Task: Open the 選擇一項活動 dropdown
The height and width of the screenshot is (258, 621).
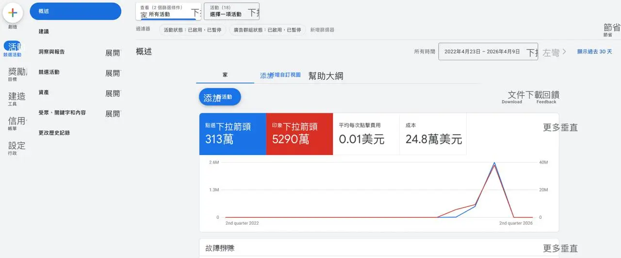Action: pyautogui.click(x=231, y=12)
